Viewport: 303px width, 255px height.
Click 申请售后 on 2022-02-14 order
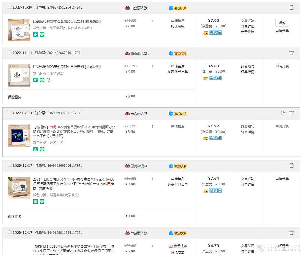pos(178,126)
